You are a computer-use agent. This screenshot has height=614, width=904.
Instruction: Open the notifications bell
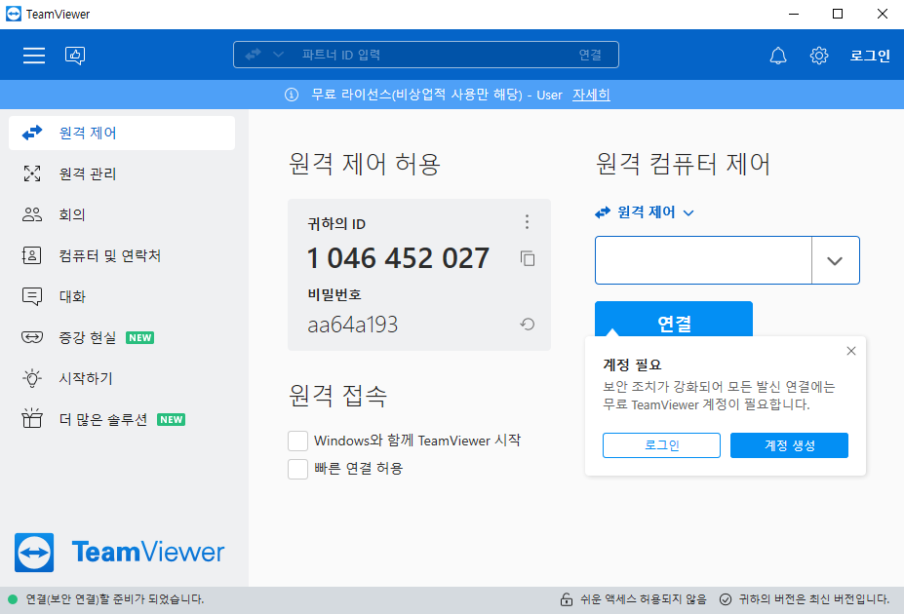coord(777,56)
